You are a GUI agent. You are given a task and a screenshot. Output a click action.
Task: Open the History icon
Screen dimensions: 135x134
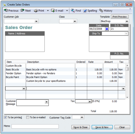click(x=101, y=10)
